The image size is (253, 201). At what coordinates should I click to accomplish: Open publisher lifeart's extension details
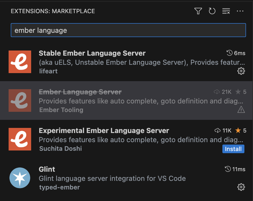48,71
